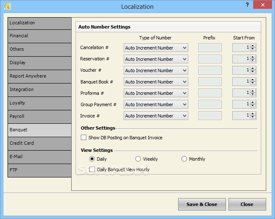
Task: Increase Proforma # start from value
Action: point(253,91)
